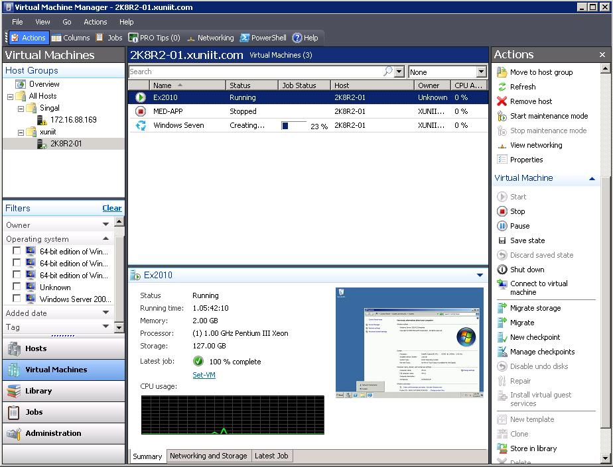Open the Actions menu in menu bar
Image resolution: width=613 pixels, height=467 pixels.
pos(95,22)
